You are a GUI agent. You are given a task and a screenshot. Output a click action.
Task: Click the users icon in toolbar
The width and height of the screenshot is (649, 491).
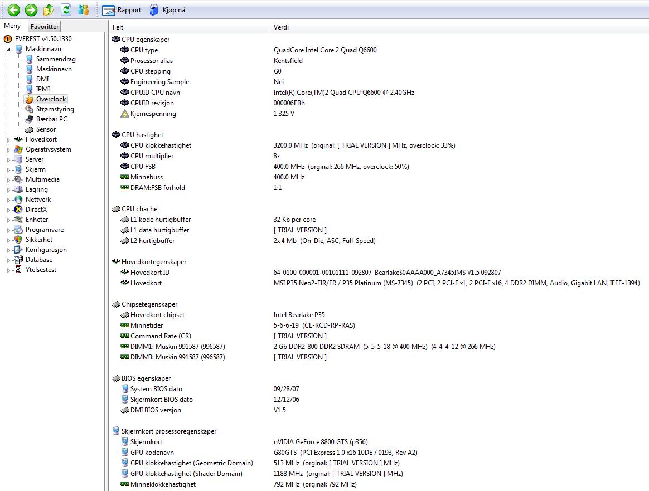(83, 10)
